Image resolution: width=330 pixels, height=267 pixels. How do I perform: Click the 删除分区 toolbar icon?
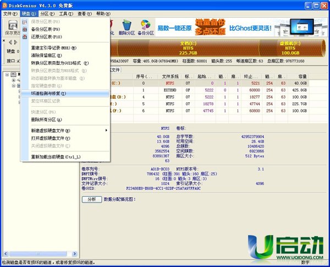click(x=127, y=28)
